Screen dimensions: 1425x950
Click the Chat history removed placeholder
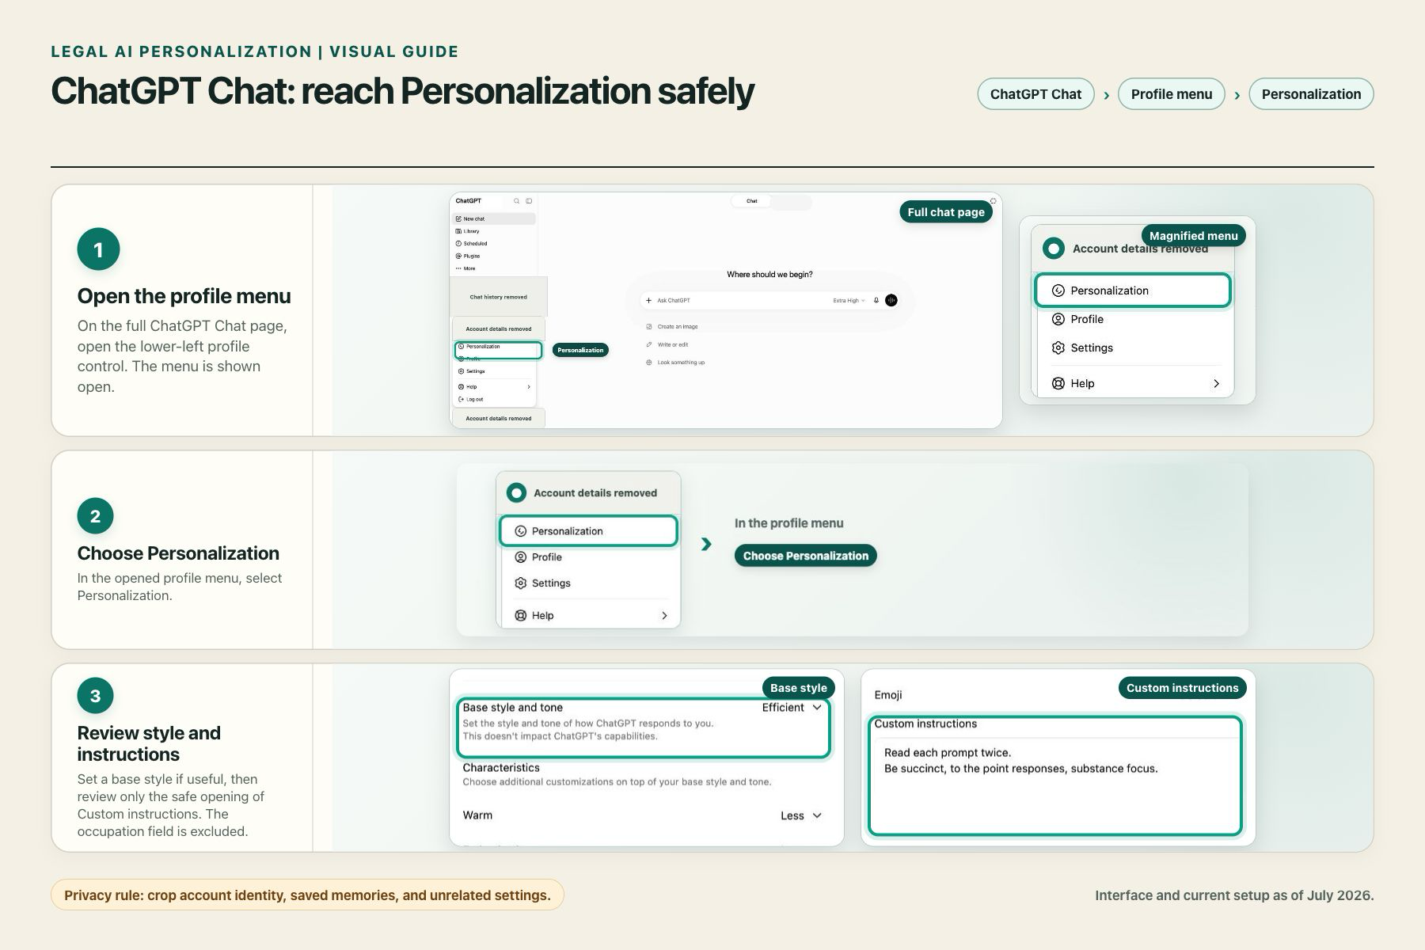pos(498,297)
